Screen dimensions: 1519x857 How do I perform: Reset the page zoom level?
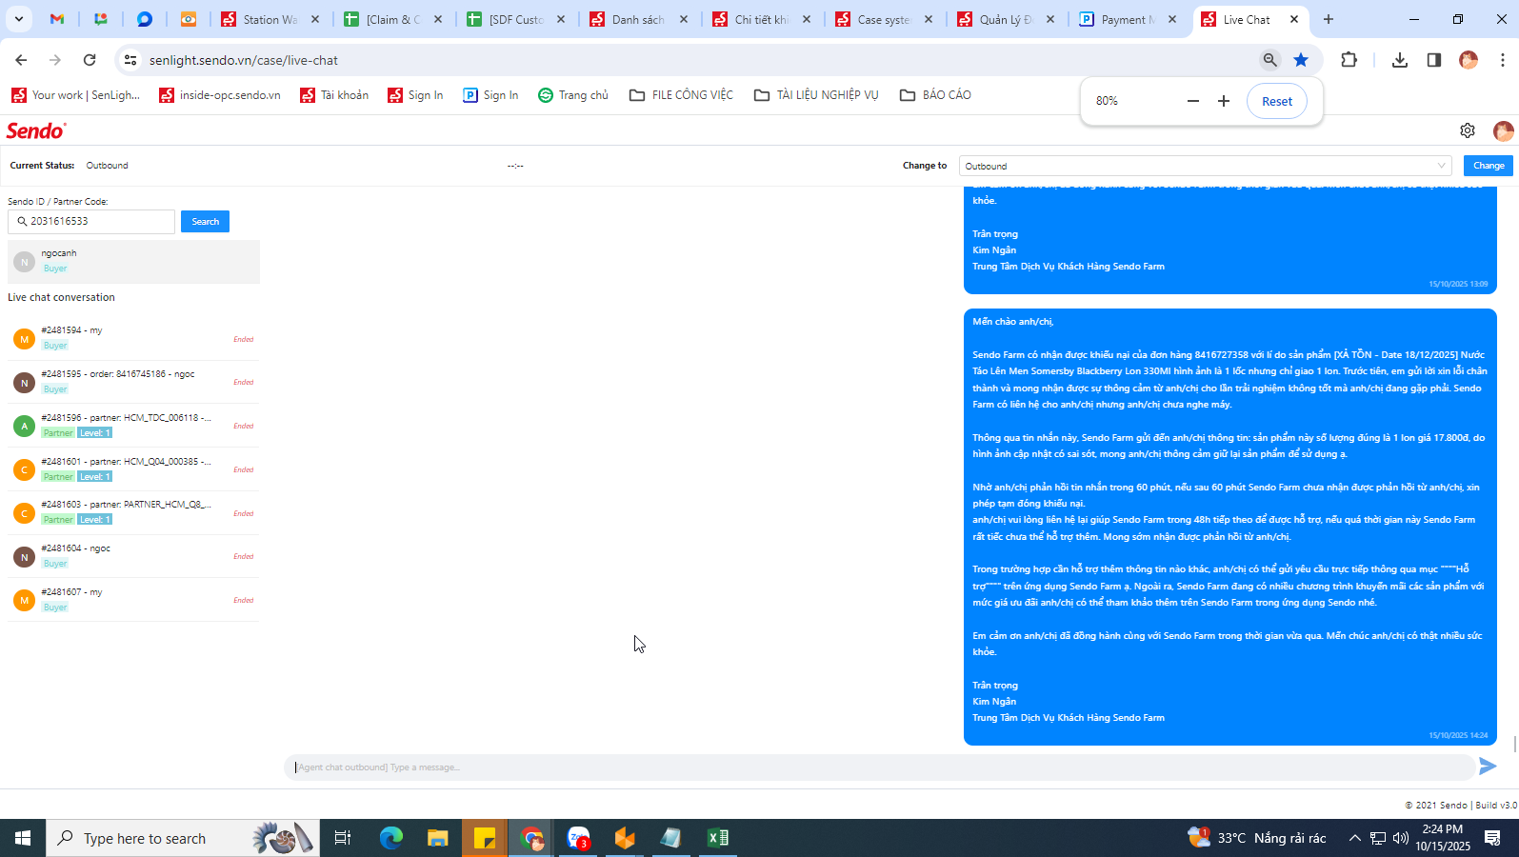(1277, 101)
